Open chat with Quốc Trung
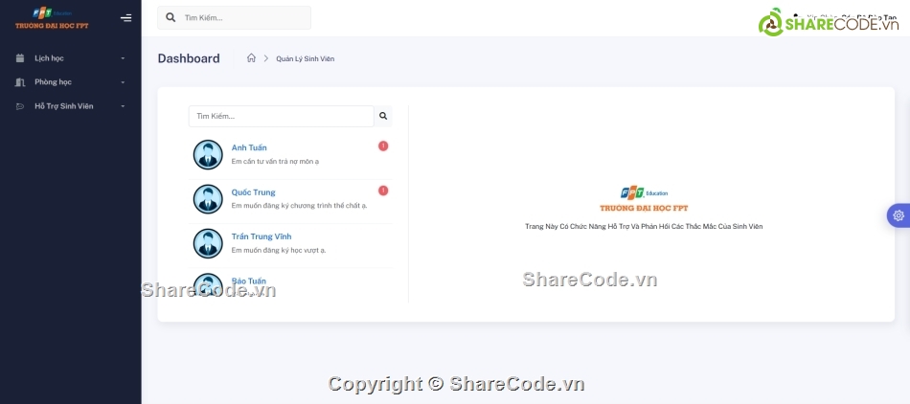 290,199
